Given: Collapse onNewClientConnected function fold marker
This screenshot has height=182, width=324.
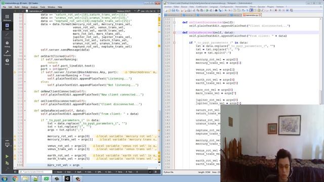Looking at the screenshot, I should (x=25, y=91).
